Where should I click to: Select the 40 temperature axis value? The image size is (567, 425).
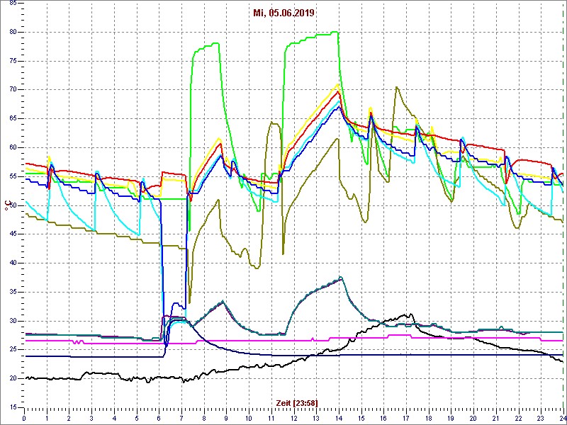pyautogui.click(x=11, y=263)
